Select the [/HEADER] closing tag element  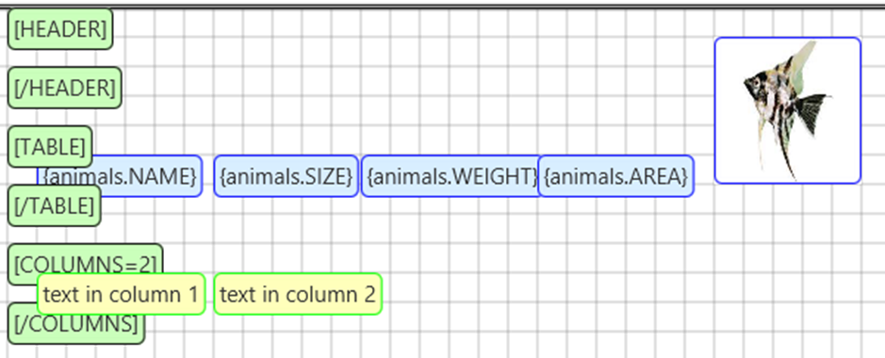64,88
